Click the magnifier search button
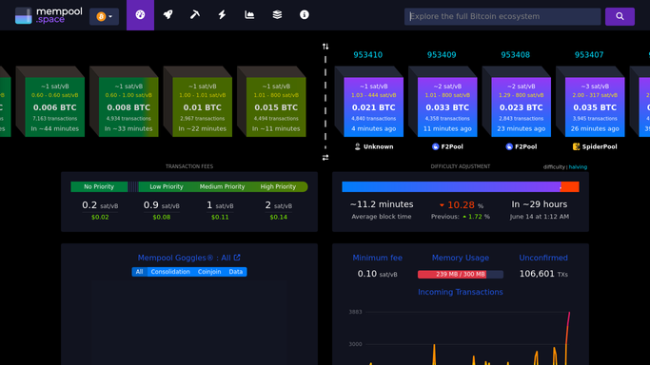This screenshot has width=650, height=365. pyautogui.click(x=620, y=16)
